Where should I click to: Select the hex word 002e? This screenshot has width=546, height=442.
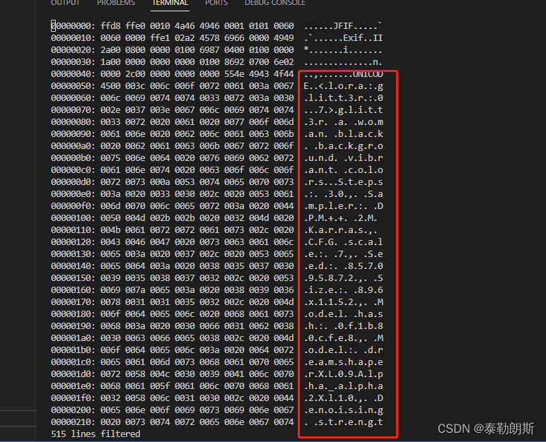[x=110, y=109]
